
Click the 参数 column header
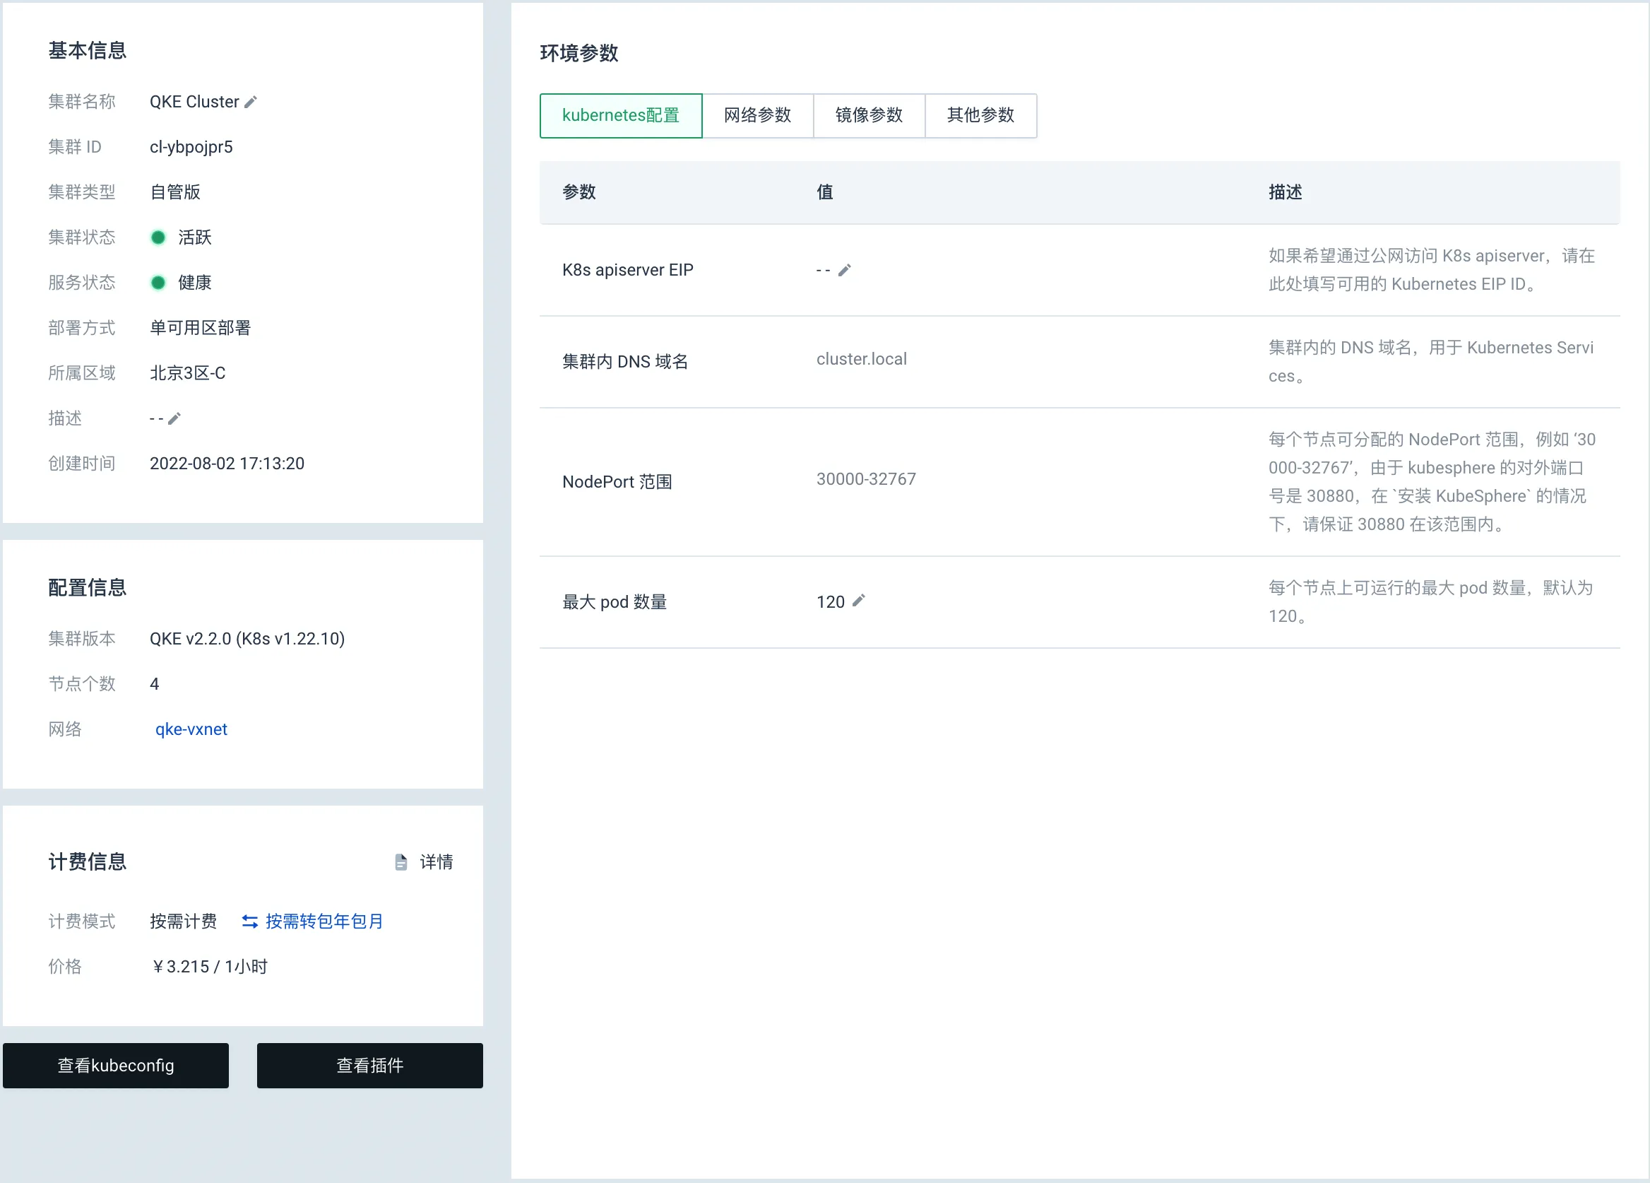tap(579, 192)
